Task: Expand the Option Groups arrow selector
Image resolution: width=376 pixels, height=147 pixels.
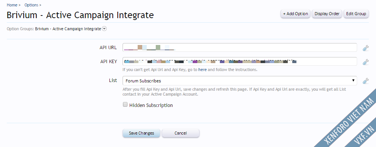Action: 104,29
